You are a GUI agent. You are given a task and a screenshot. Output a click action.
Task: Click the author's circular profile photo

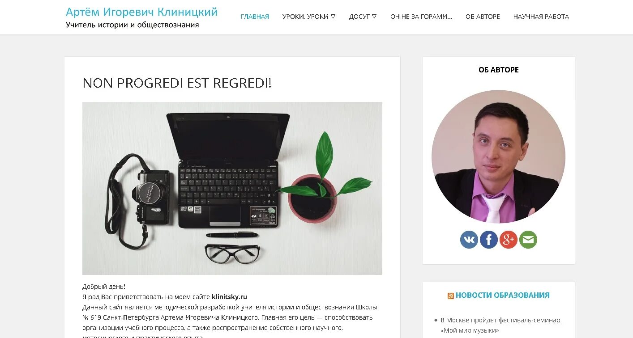pos(498,156)
